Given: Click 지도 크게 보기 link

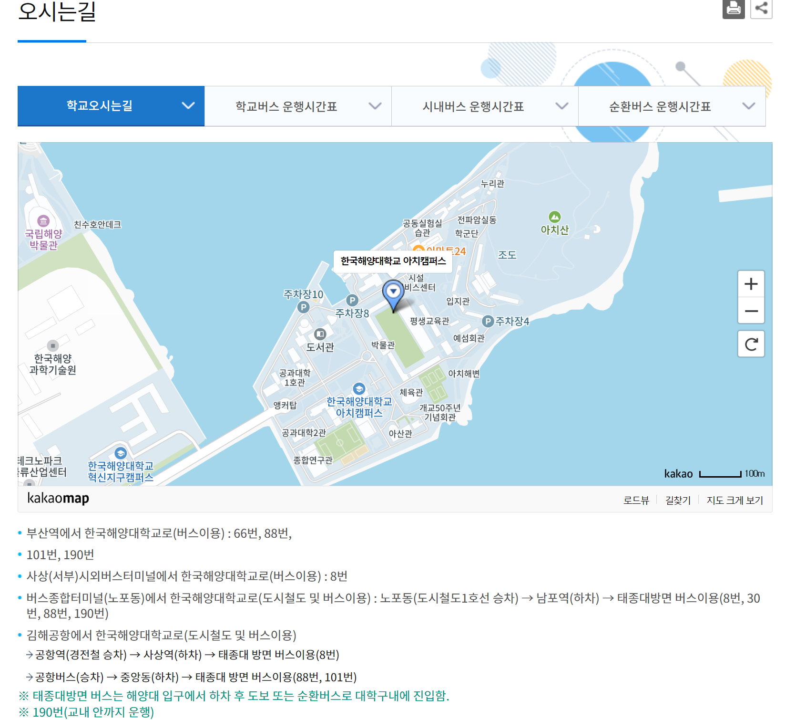Looking at the screenshot, I should click(734, 500).
